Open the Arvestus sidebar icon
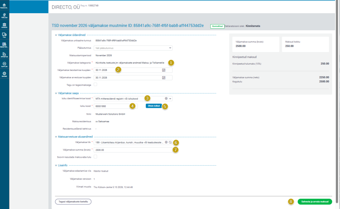The width and height of the screenshot is (340, 209). [x=4, y=55]
